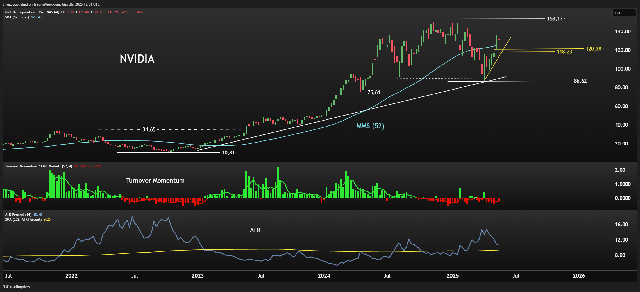Image resolution: width=640 pixels, height=292 pixels.
Task: Click the 100.00 price axis value
Action: coord(623,69)
